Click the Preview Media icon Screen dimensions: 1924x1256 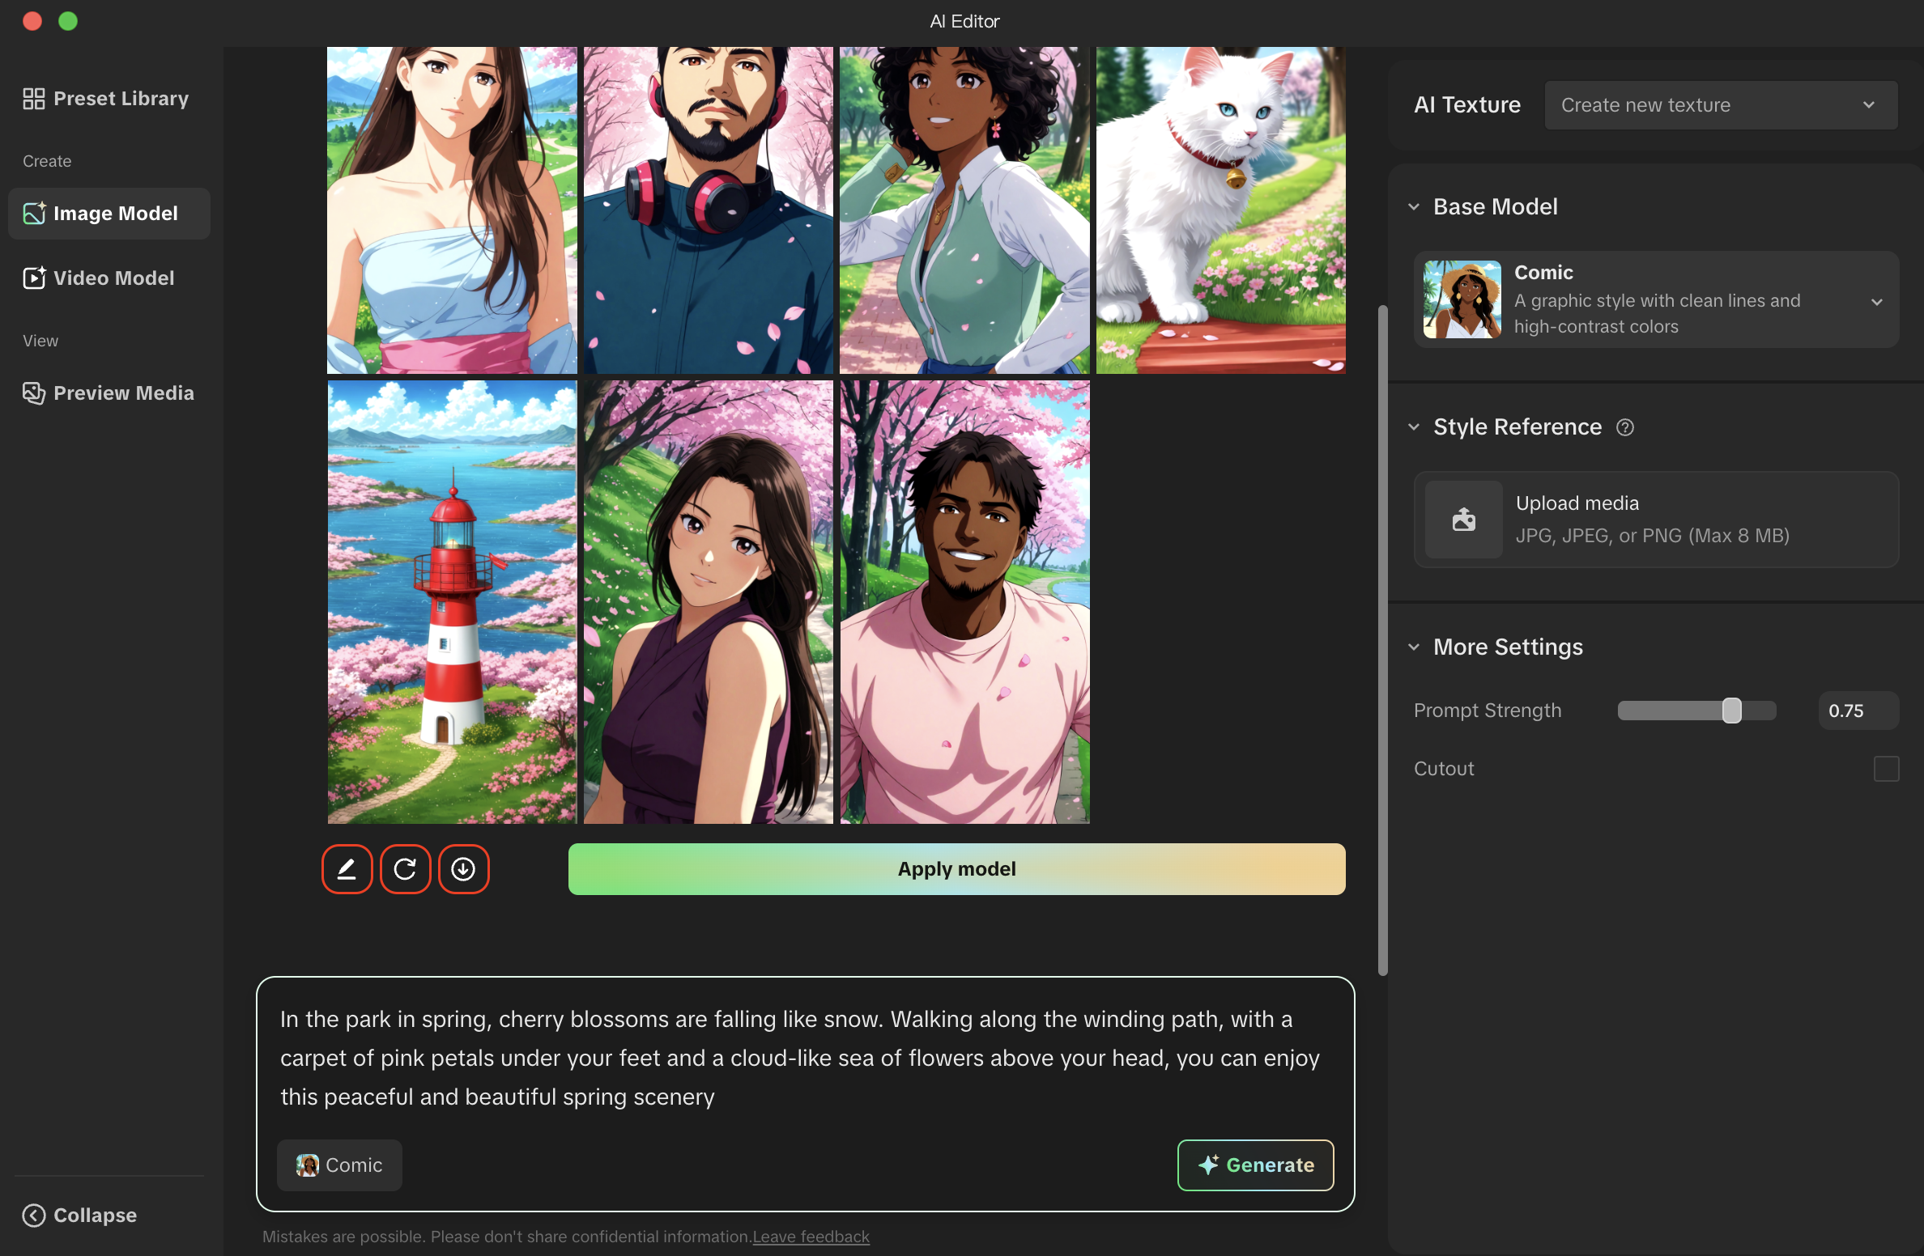coord(34,392)
